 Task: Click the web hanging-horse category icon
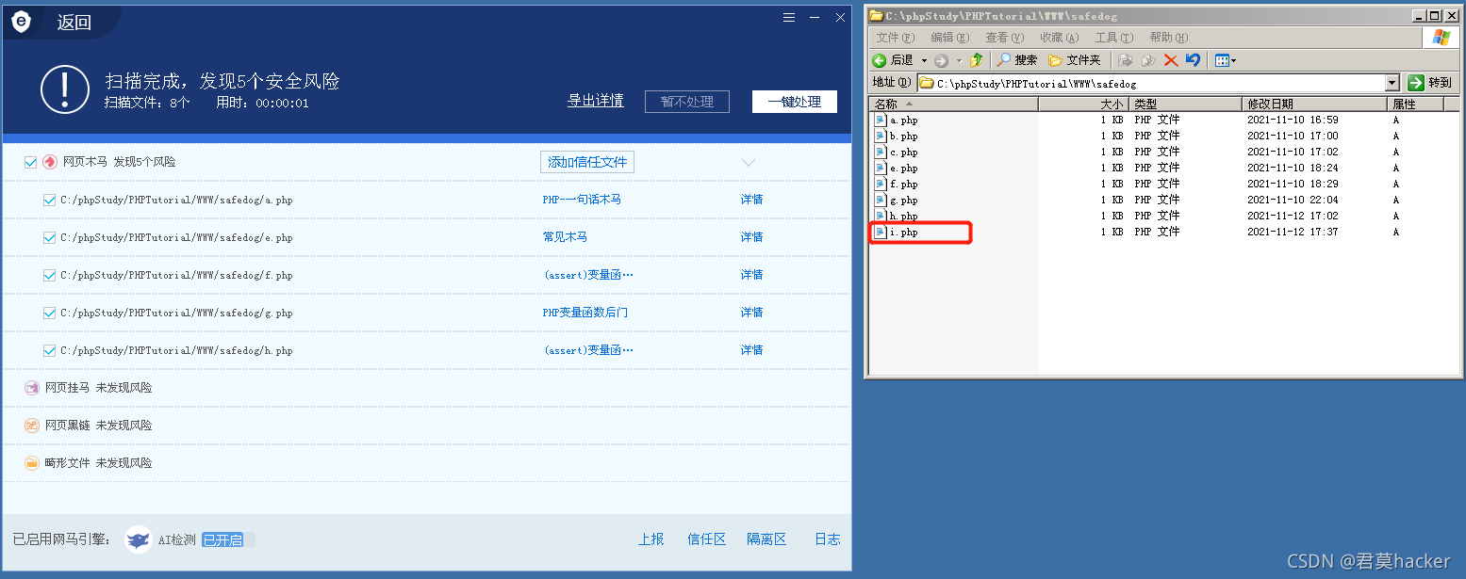coord(32,388)
